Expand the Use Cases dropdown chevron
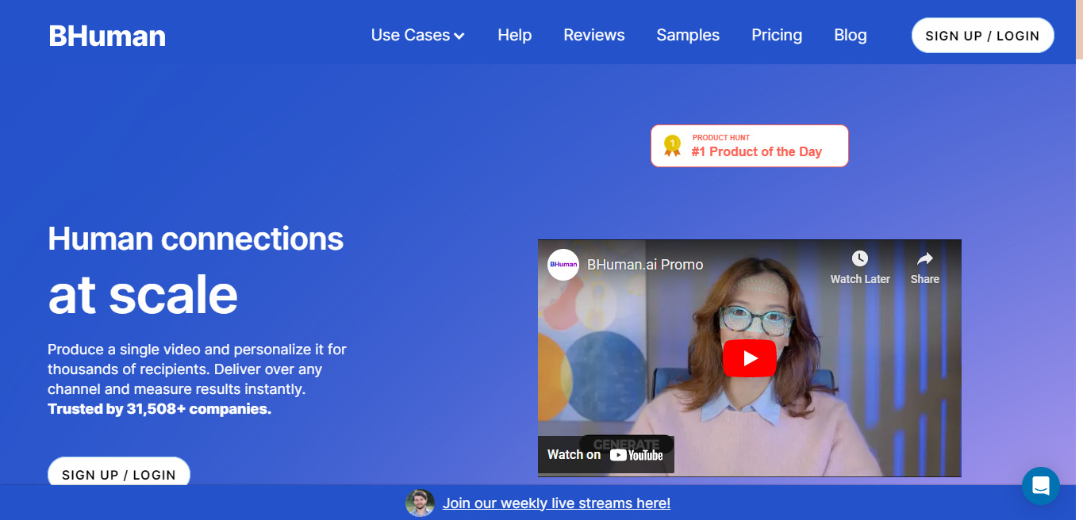1083x520 pixels. (x=459, y=36)
